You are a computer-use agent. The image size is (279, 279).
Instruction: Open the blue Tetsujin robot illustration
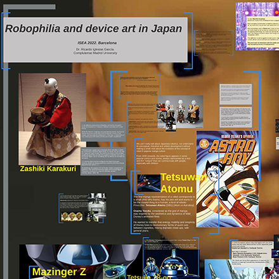[171, 264]
